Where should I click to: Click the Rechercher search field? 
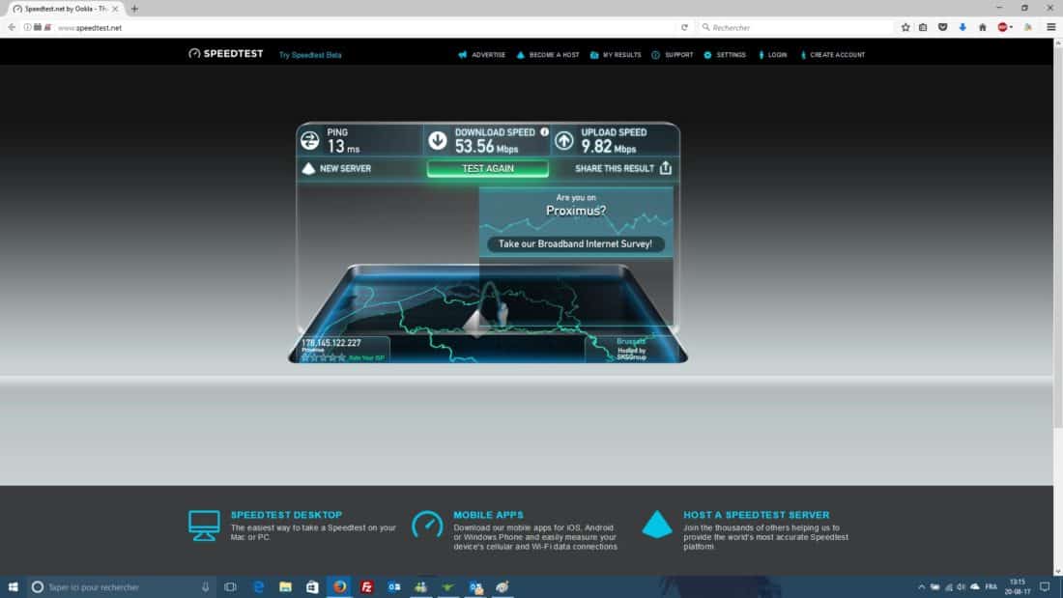[797, 28]
